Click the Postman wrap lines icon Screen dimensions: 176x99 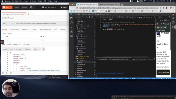point(43,49)
